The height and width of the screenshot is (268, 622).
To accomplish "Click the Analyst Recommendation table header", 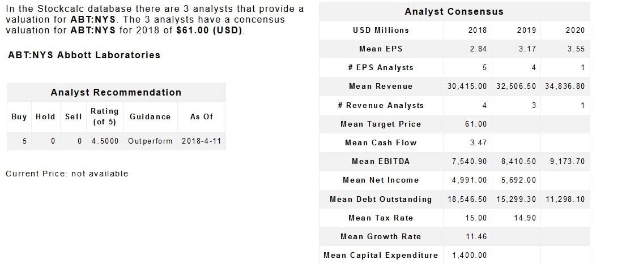I will (x=116, y=92).
